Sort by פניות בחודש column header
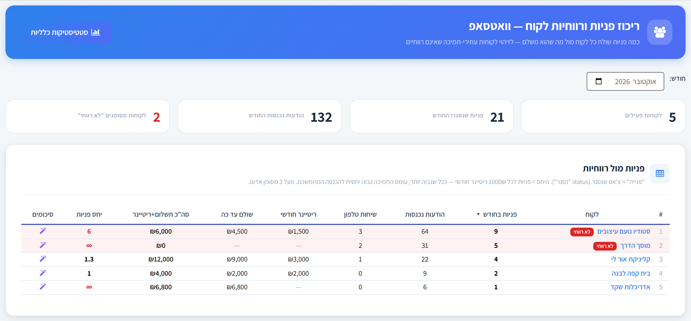Image resolution: width=691 pixels, height=321 pixels. 497,215
